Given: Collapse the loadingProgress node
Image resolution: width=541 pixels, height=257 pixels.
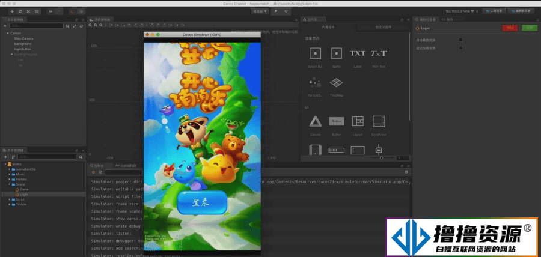Looking at the screenshot, I should pos(11,55).
